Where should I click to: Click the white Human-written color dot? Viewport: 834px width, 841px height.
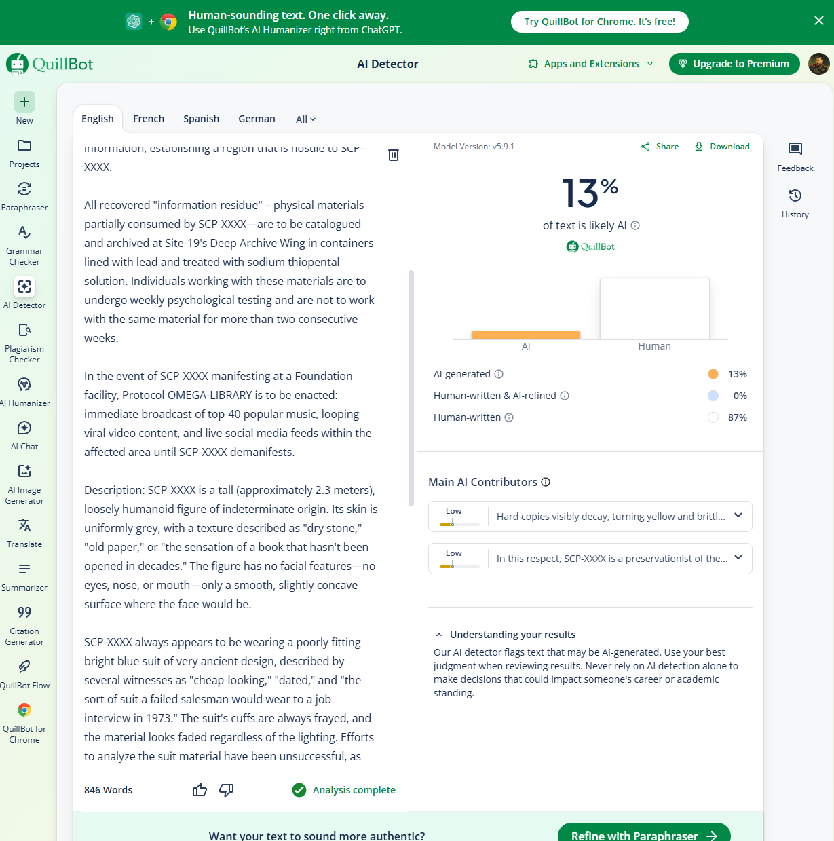pos(713,417)
